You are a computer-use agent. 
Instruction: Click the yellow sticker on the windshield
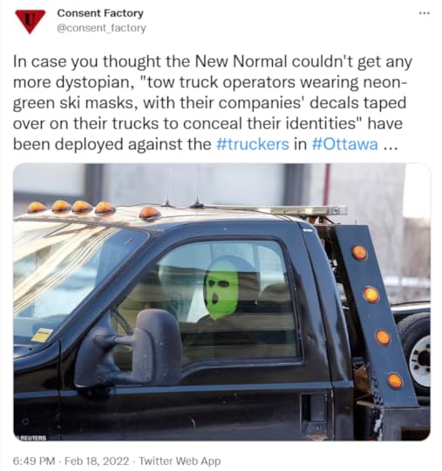pos(42,335)
